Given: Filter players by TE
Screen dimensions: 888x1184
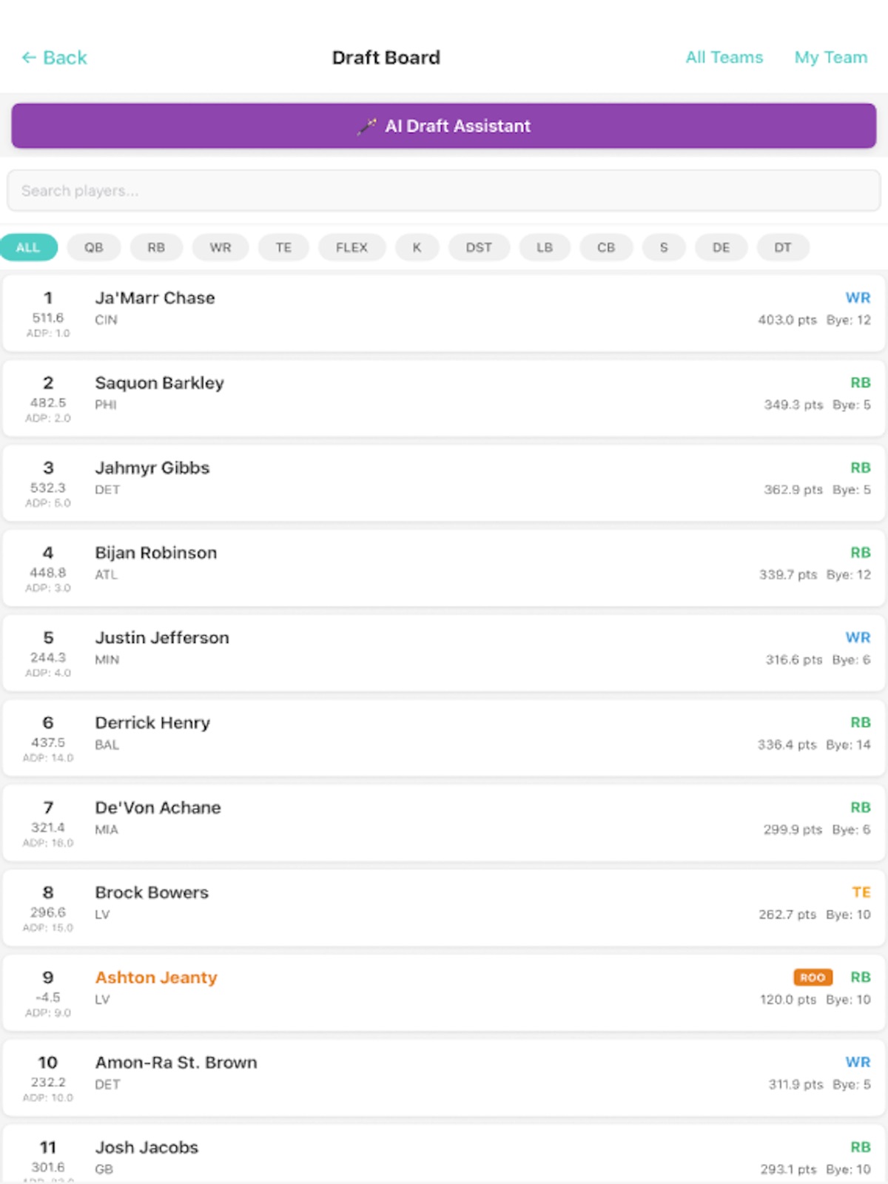Looking at the screenshot, I should (283, 247).
